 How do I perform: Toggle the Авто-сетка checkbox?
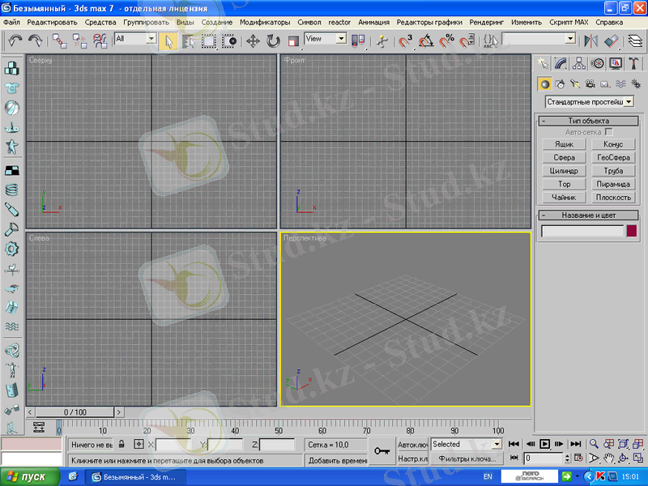pos(609,131)
